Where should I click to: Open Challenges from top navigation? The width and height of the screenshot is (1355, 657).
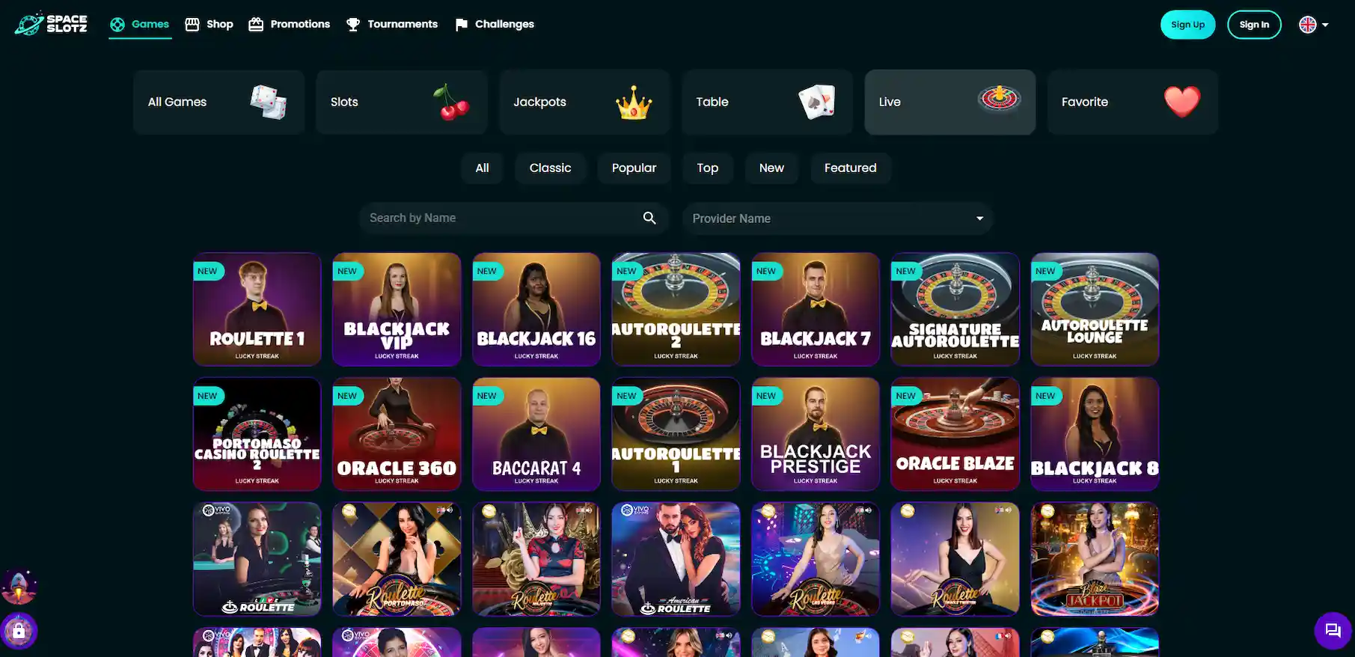point(495,24)
